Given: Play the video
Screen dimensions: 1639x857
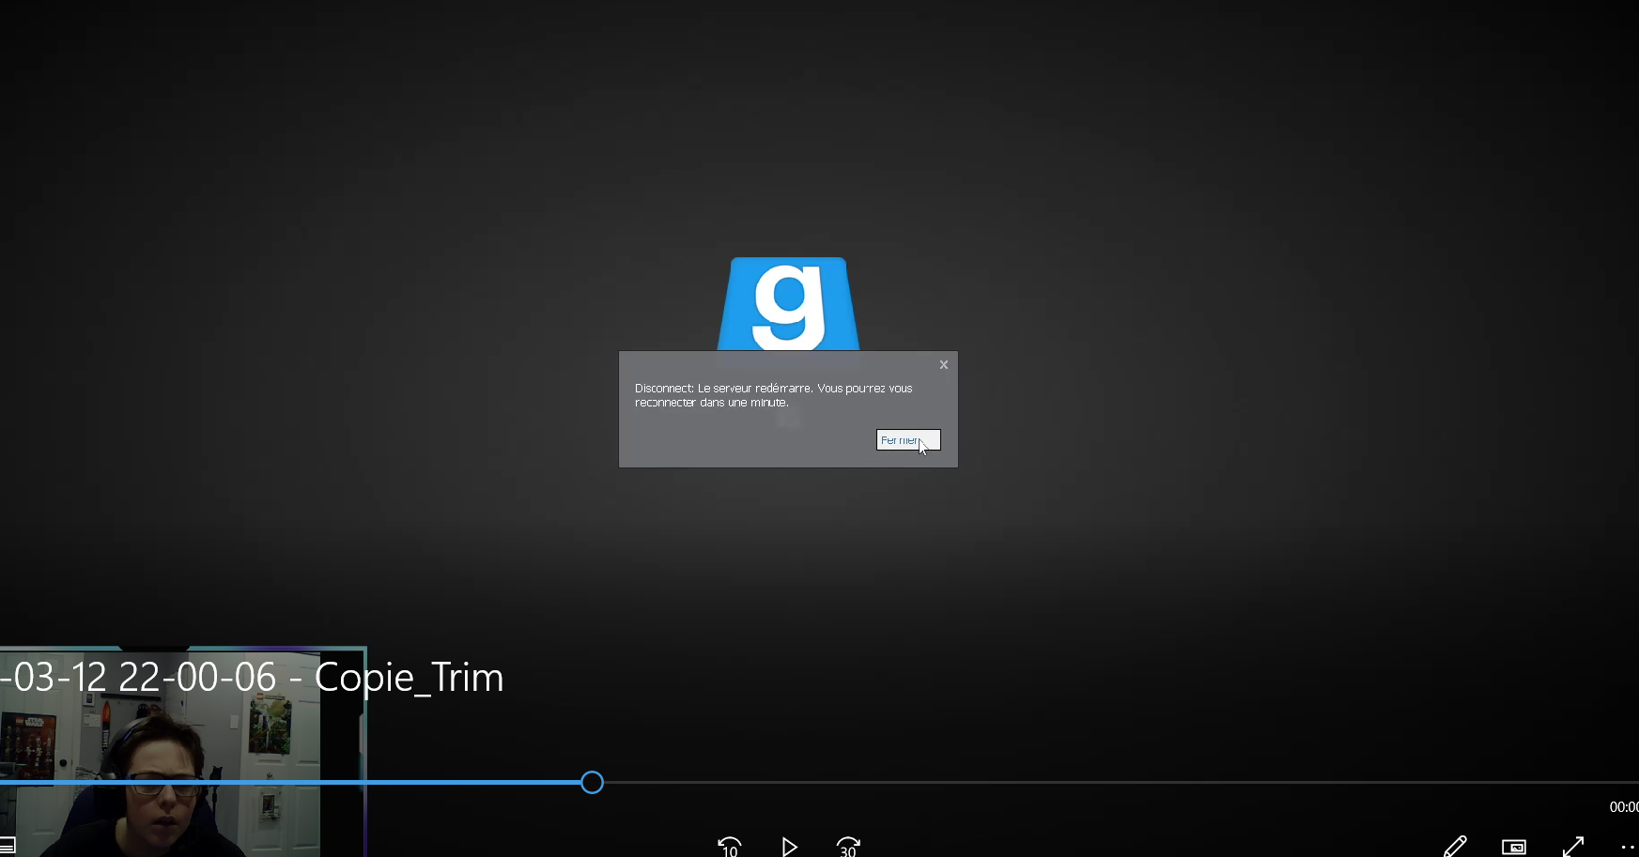Looking at the screenshot, I should pos(789,847).
